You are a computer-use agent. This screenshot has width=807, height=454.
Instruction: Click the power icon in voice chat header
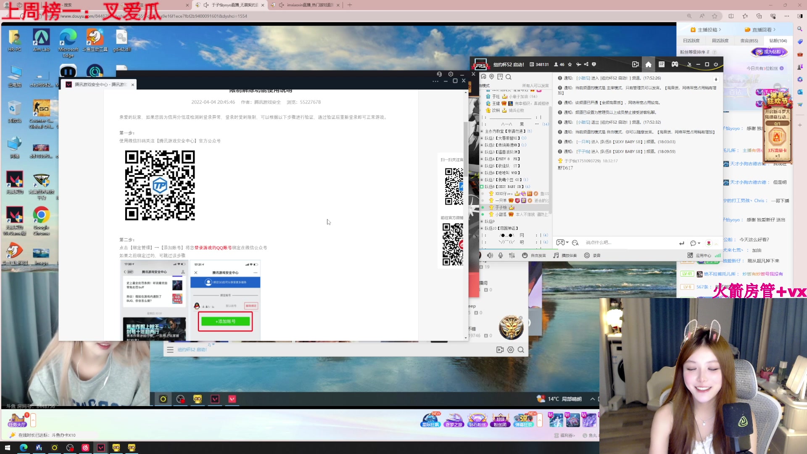click(716, 64)
